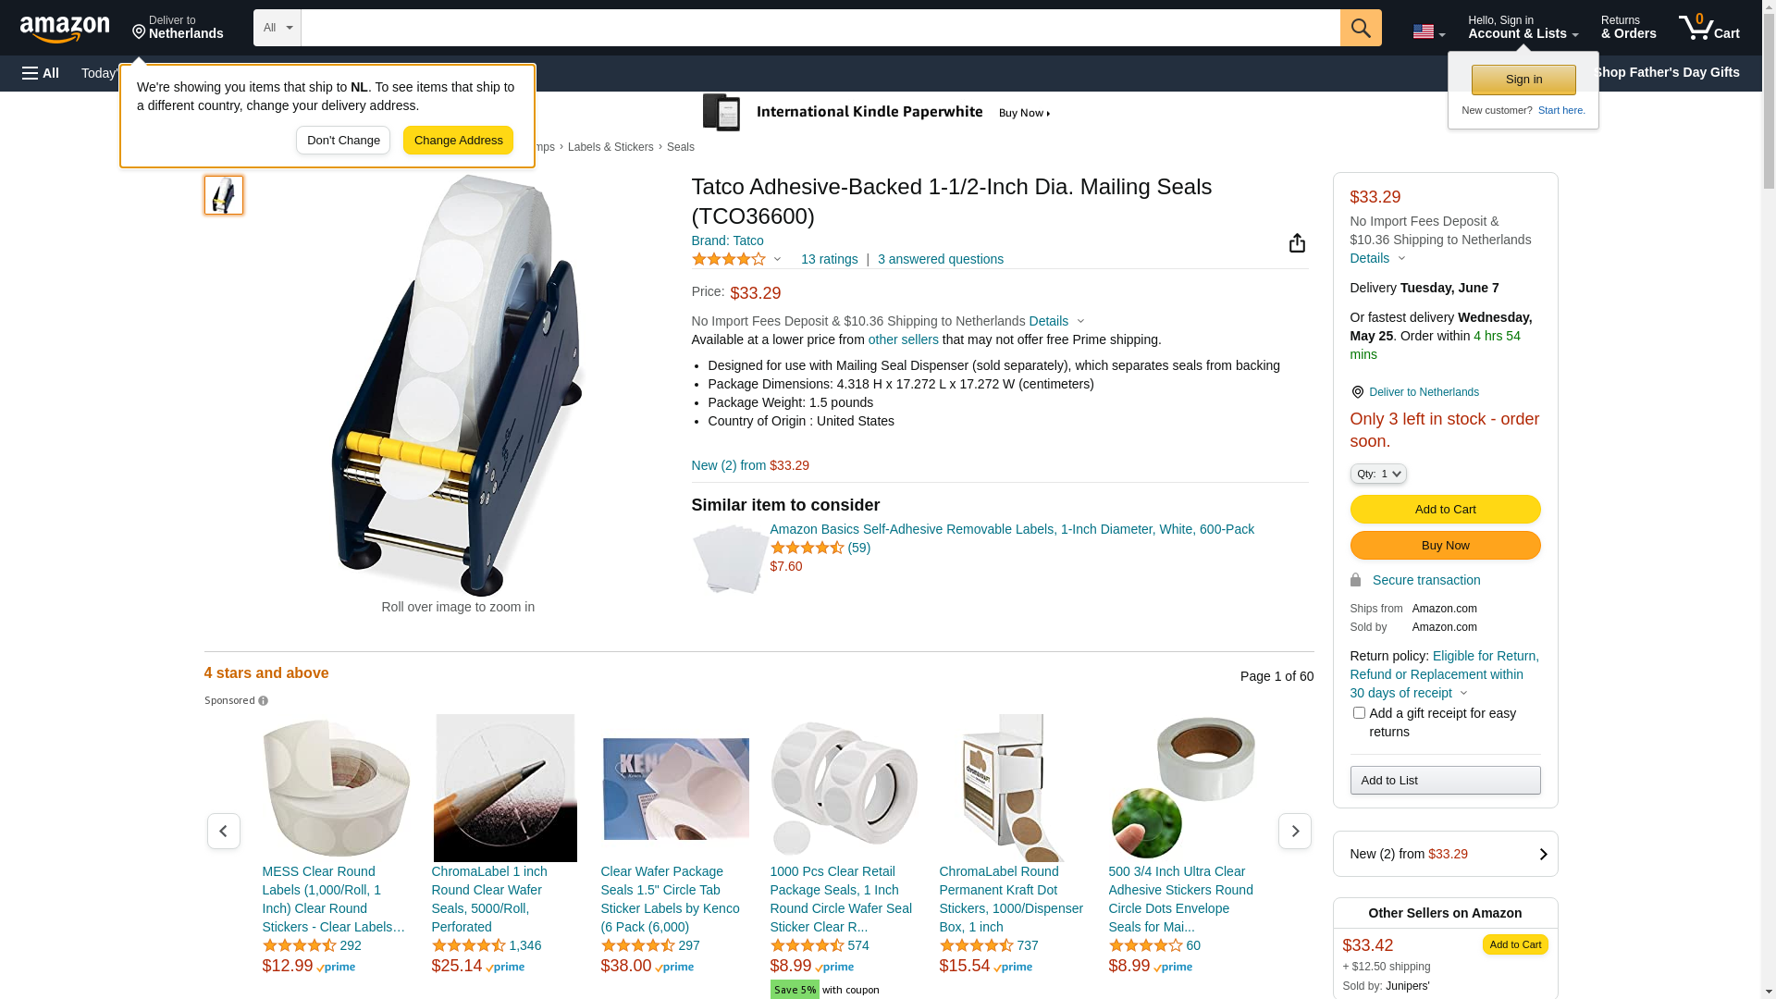Open the shopping cart icon
1776x999 pixels.
point(1709,28)
